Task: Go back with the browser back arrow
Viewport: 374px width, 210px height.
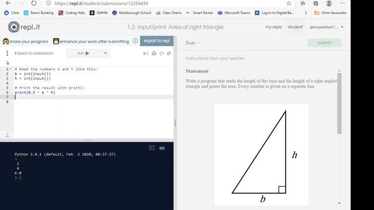Action: click(8, 3)
